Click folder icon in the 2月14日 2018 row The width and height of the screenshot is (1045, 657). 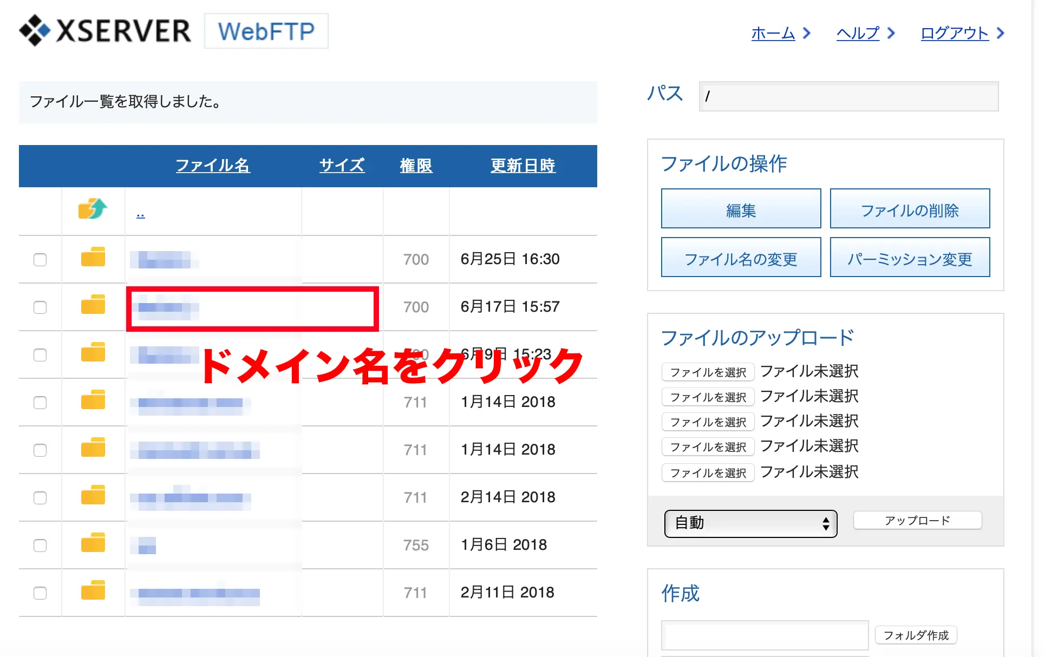[93, 495]
